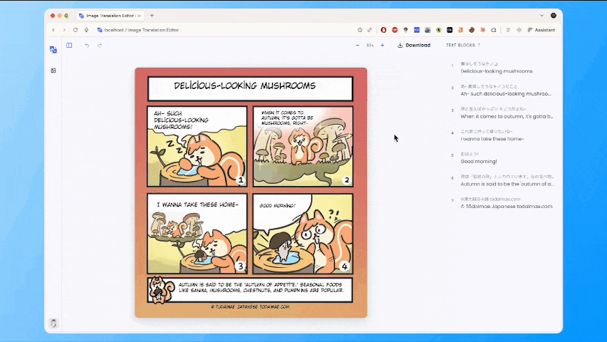
Task: Toggle the side panel layout icon
Action: (x=69, y=46)
